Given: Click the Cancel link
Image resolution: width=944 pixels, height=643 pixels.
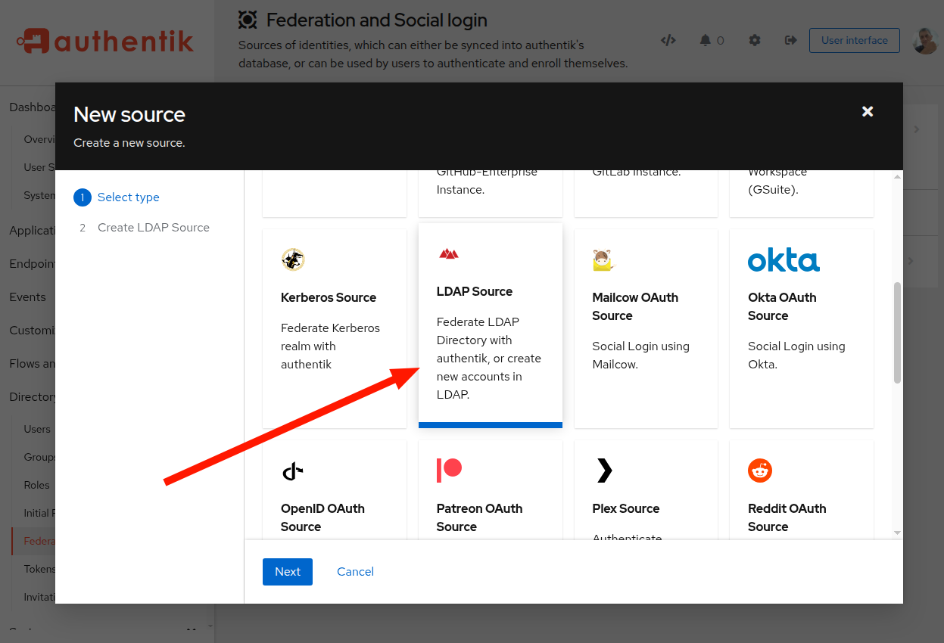Looking at the screenshot, I should tap(355, 572).
